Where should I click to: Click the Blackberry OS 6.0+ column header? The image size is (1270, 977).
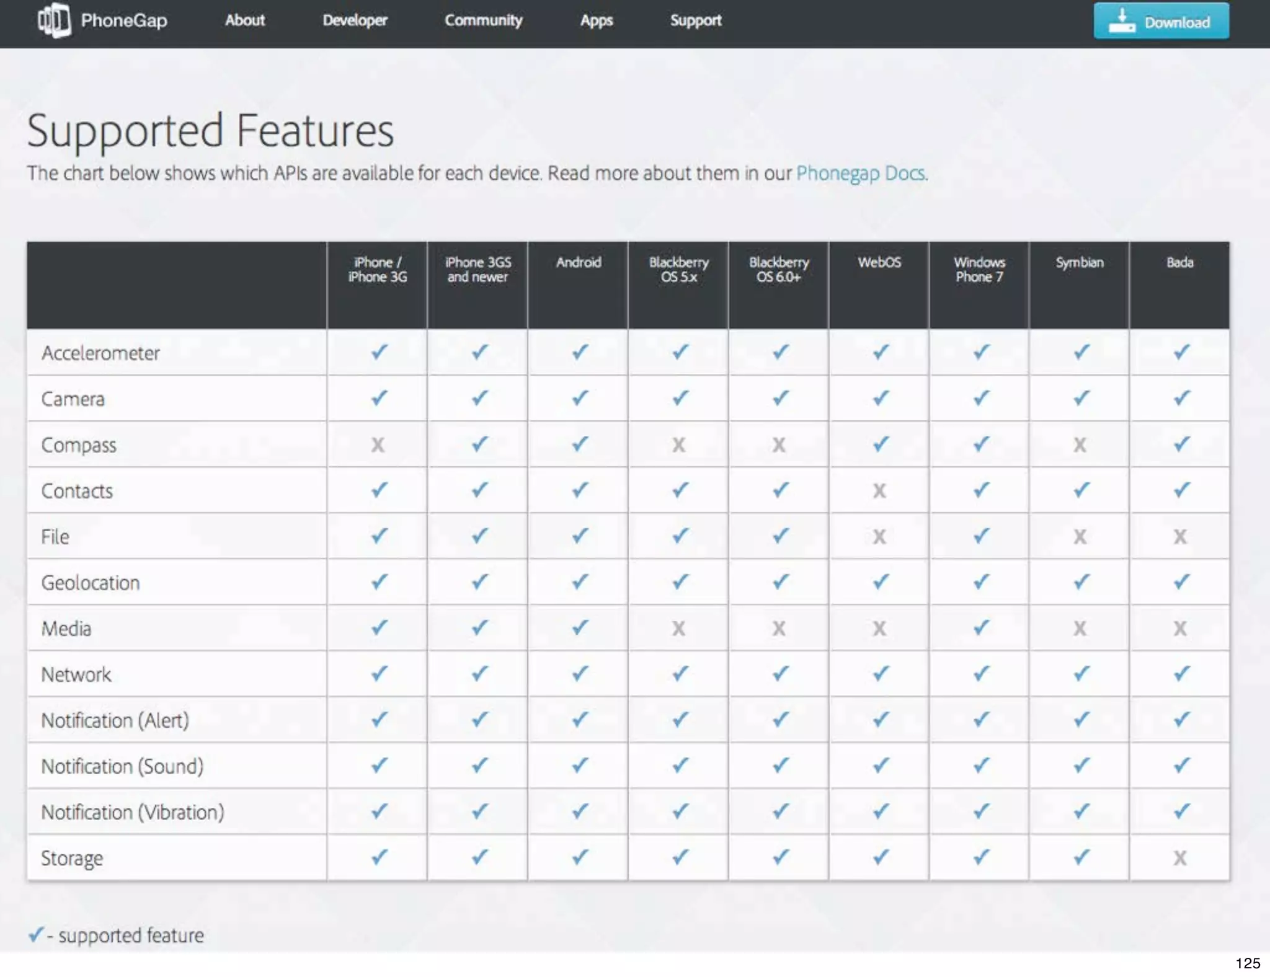click(x=778, y=270)
